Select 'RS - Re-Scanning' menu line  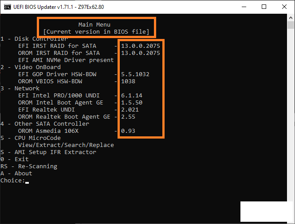[x=29, y=166]
